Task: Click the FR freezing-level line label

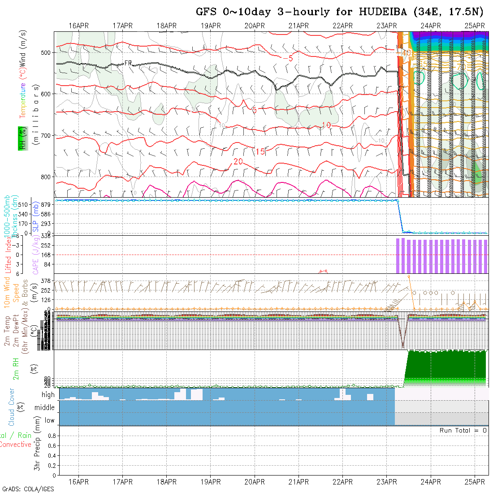Action: point(128,63)
